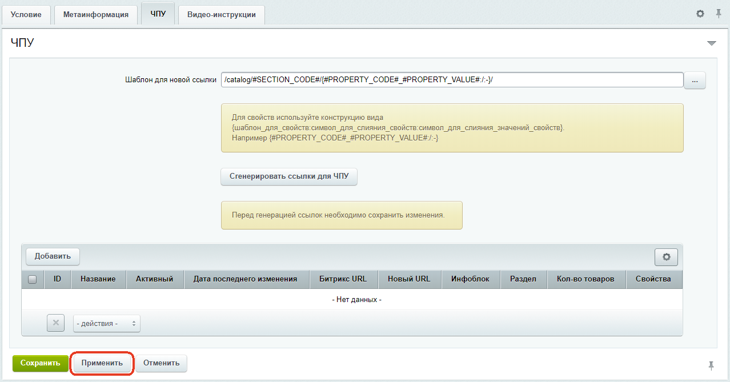
Task: Collapse the ЧПУ section with triangle arrow
Action: 711,43
